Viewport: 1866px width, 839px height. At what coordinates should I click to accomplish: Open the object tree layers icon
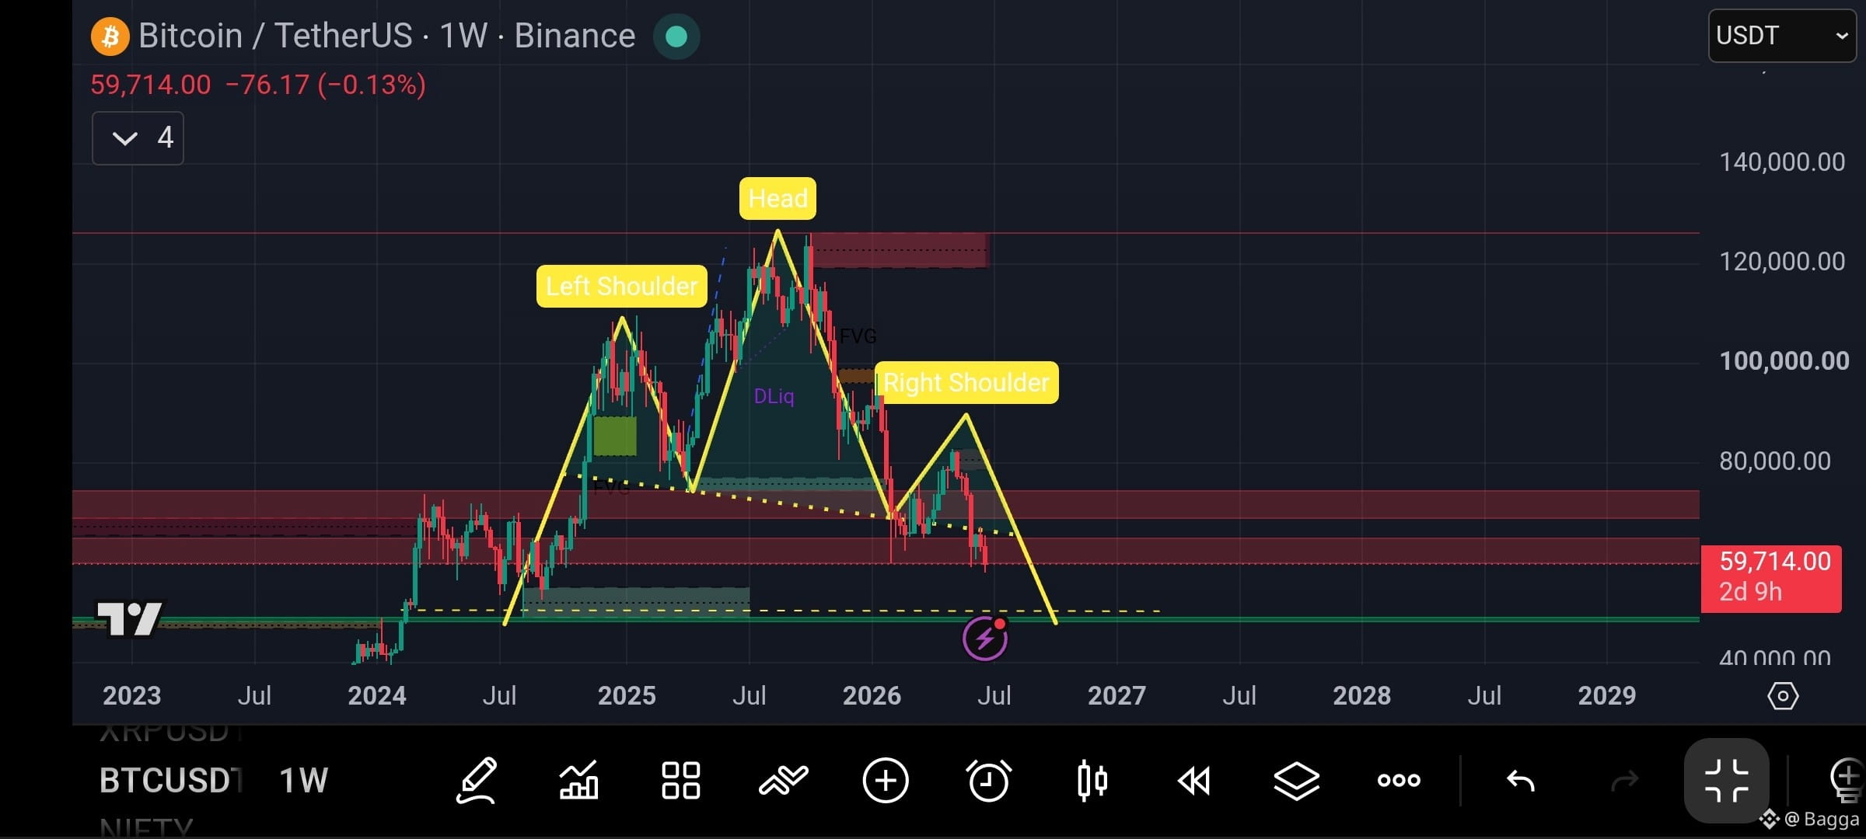tap(1296, 780)
